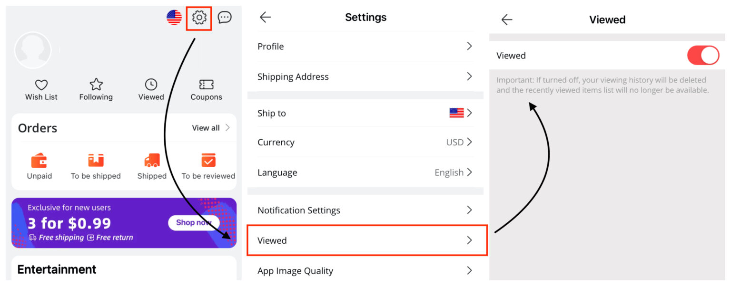The height and width of the screenshot is (286, 731).
Task: Open the Wish List heart icon
Action: (x=40, y=84)
